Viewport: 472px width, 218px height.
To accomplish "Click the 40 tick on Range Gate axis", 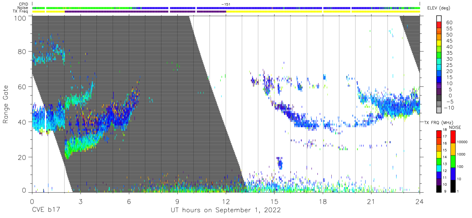I will pos(22,122).
